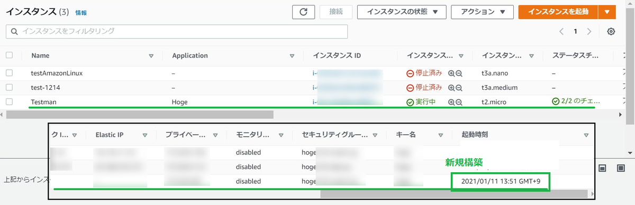
Task: Click the instance filter search field
Action: coord(176,32)
